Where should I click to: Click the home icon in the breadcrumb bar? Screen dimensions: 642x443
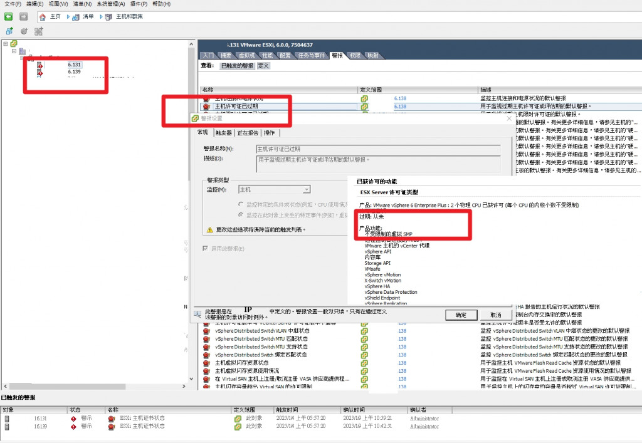[x=43, y=17]
